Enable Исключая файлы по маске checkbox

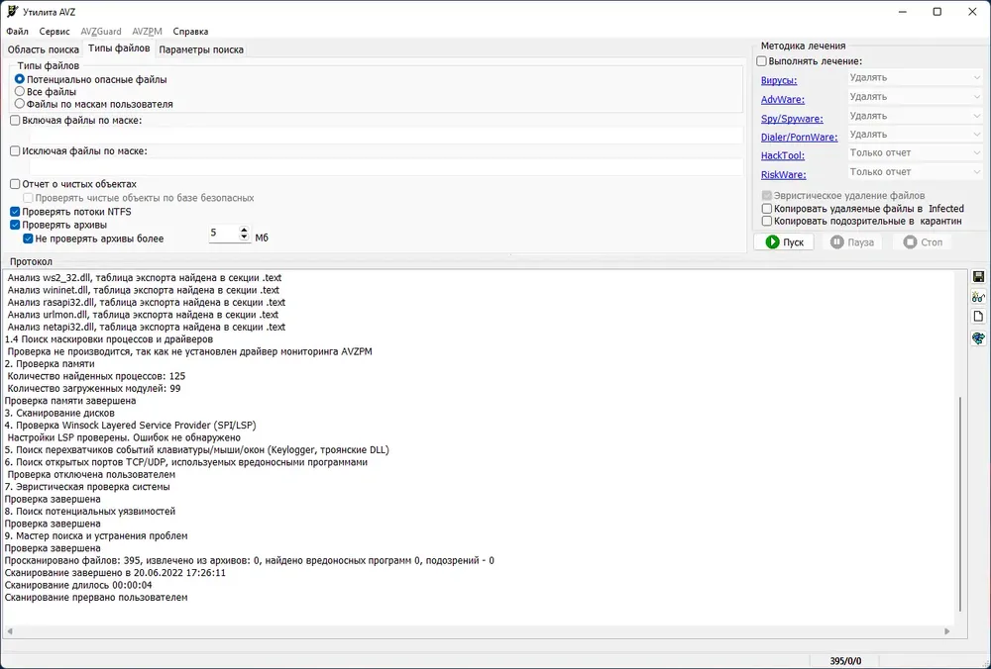15,151
